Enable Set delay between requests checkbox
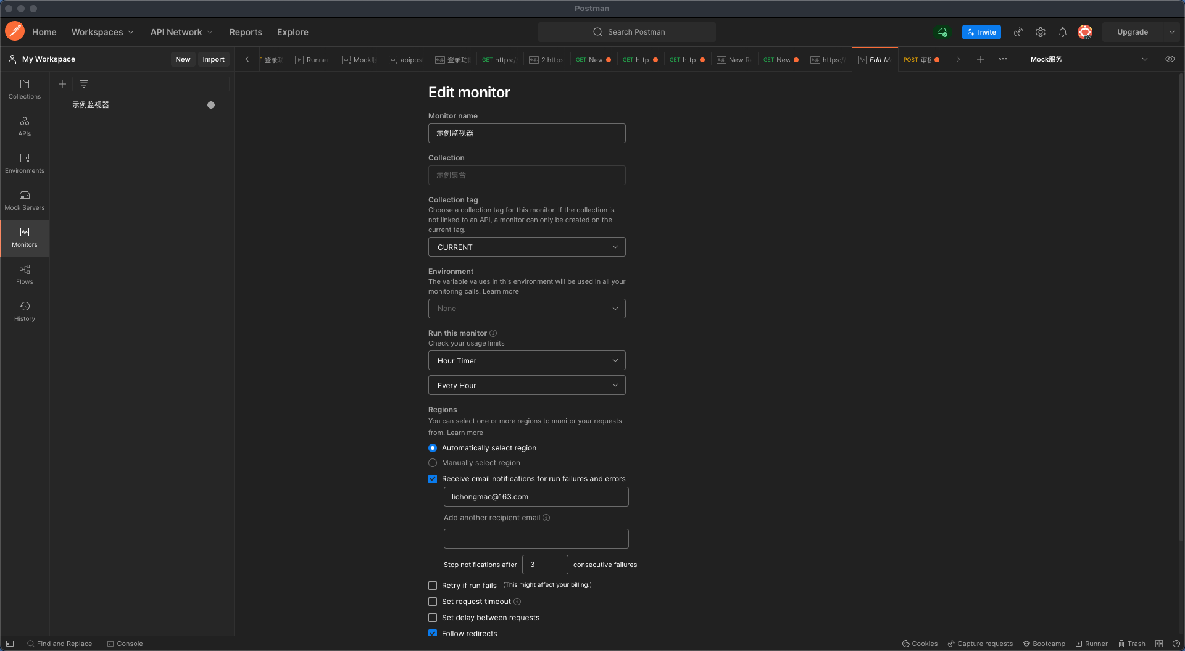1185x651 pixels. (x=433, y=618)
